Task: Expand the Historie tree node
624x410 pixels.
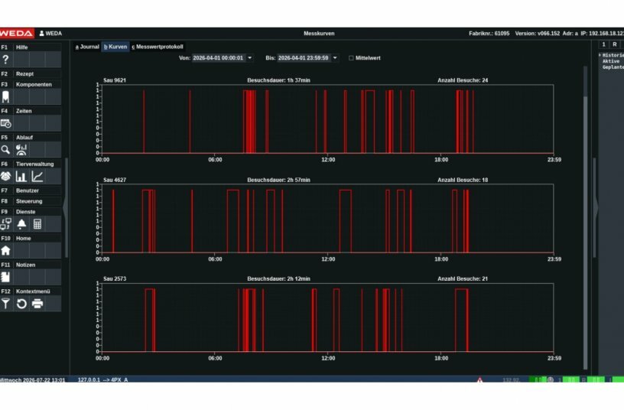Action: (600, 55)
